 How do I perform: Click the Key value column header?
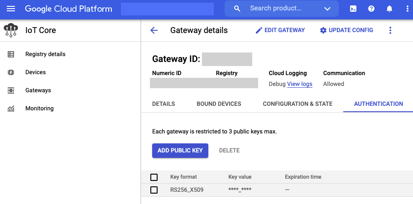click(240, 177)
